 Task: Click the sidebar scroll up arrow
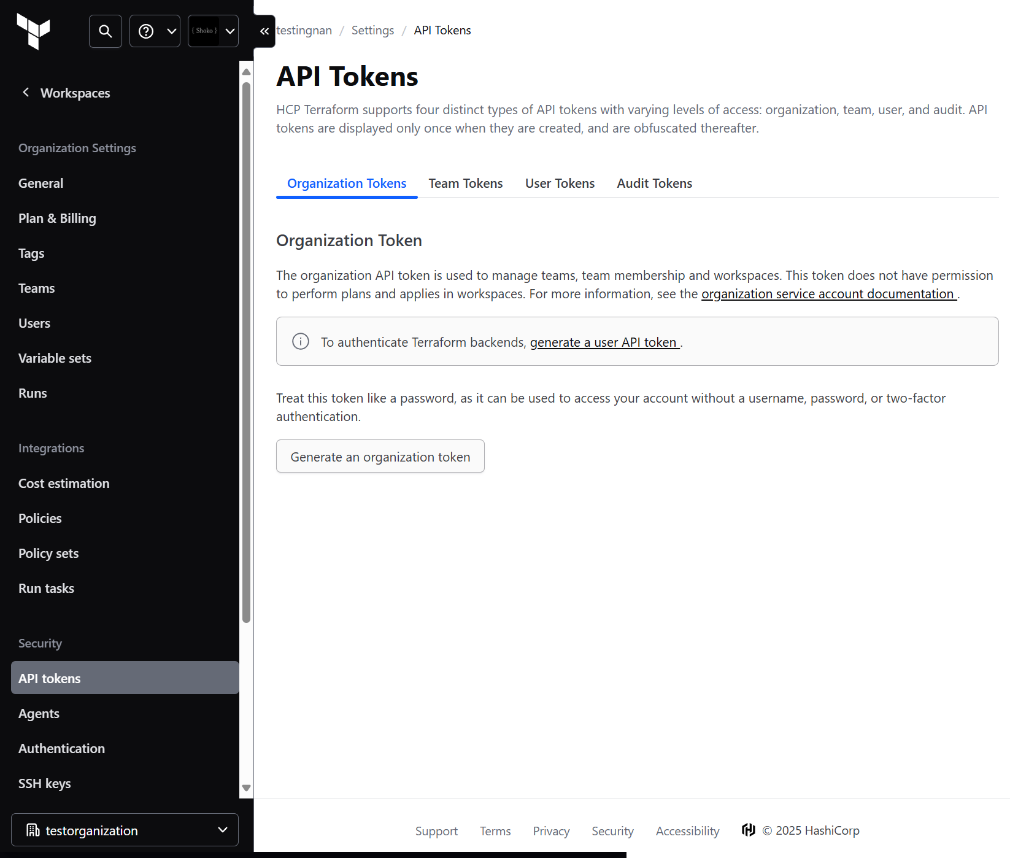(x=247, y=72)
